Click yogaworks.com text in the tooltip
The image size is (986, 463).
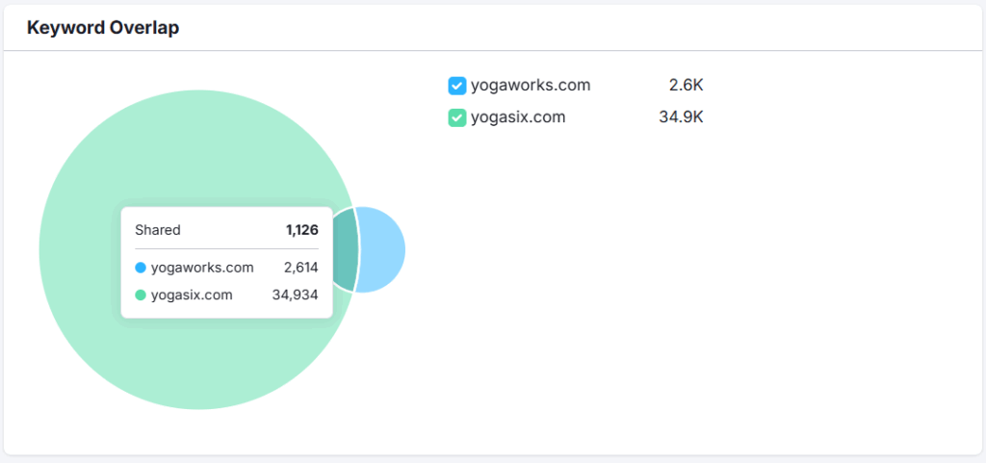point(202,269)
